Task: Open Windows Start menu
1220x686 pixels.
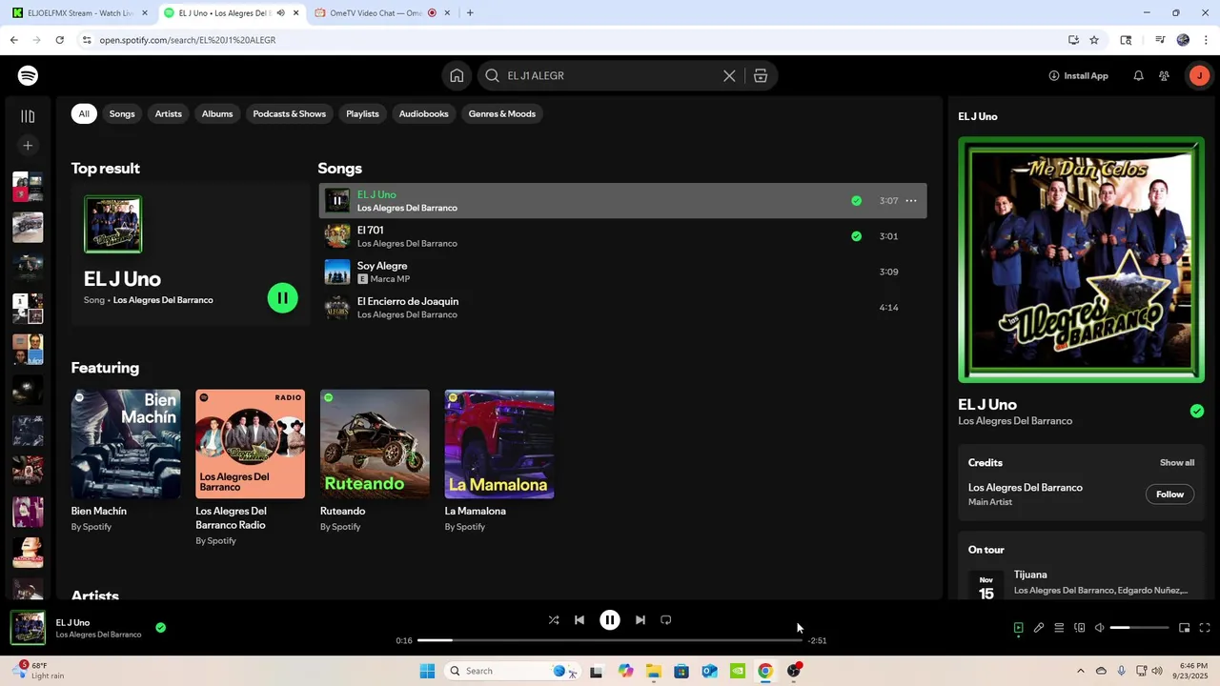Action: coord(428,671)
